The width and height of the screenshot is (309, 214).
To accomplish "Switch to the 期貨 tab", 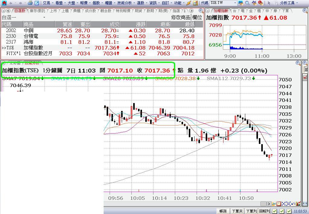I will 138,11.
